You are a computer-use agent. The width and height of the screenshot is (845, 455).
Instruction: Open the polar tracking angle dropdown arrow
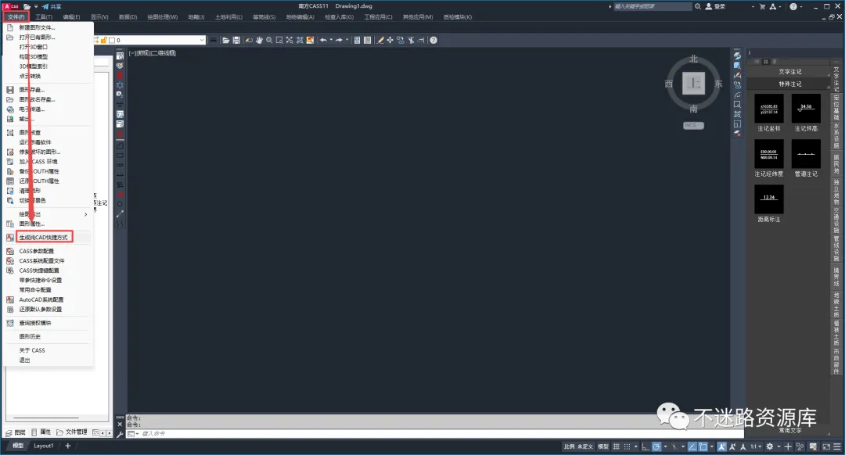tap(666, 446)
